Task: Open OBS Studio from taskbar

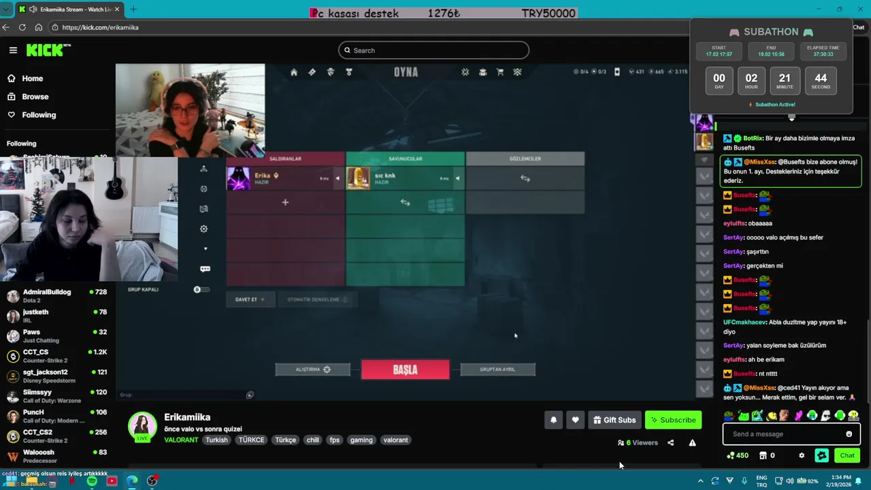Action: tap(152, 480)
